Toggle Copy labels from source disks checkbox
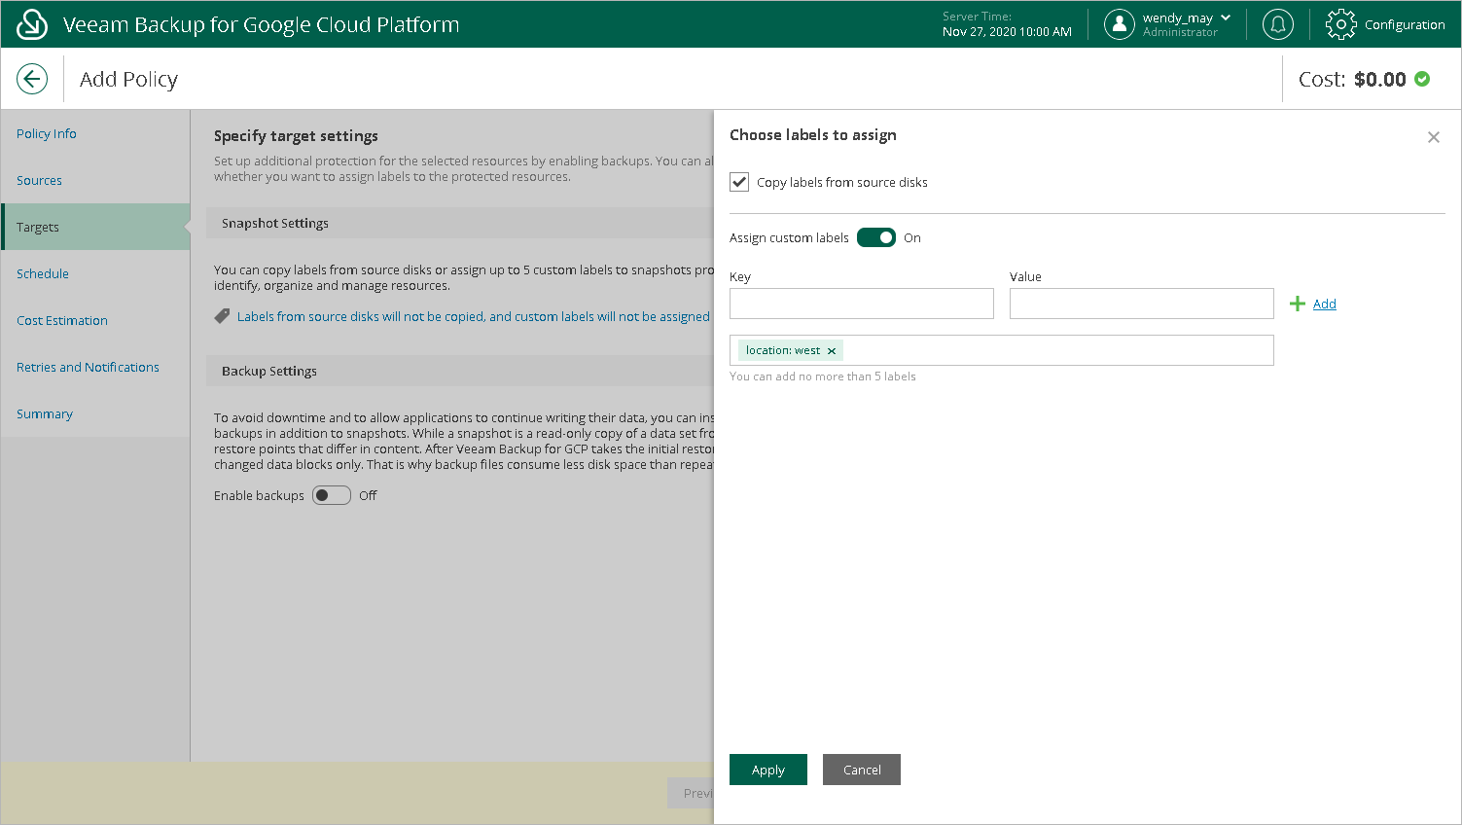This screenshot has width=1462, height=825. [x=739, y=182]
